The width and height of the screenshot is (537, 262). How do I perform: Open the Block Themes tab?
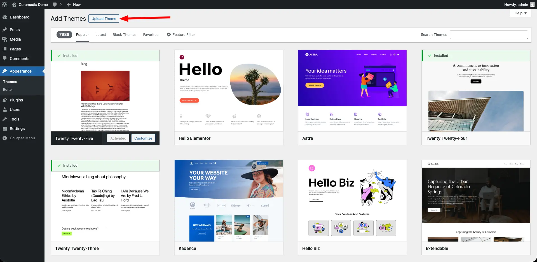click(x=124, y=34)
